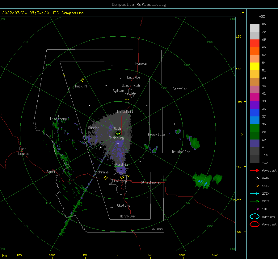The image size is (278, 259).
Task: Click the Blackfalds town label
Action: click(131, 85)
